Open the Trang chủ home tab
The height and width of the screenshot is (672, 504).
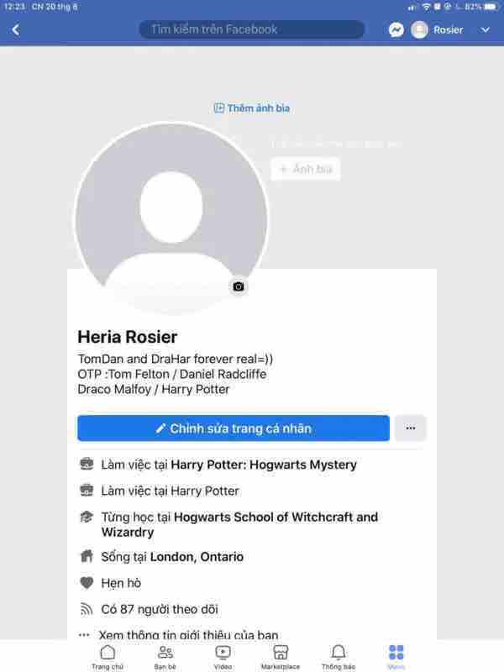click(x=108, y=657)
